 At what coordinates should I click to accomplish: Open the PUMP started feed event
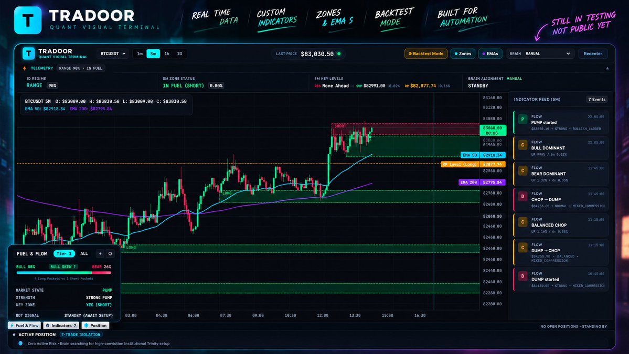point(560,122)
